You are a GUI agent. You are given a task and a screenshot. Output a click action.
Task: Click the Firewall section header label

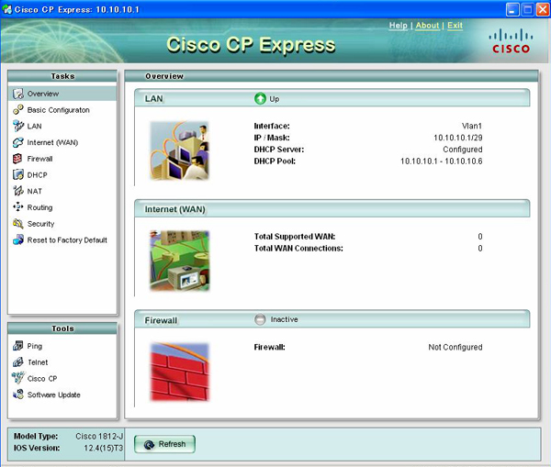[x=161, y=320]
